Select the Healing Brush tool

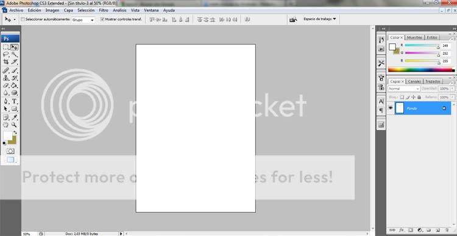[x=6, y=71]
